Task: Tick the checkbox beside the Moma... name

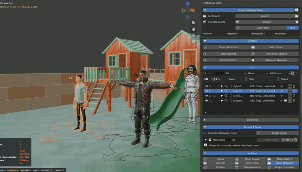Action: [x=231, y=96]
